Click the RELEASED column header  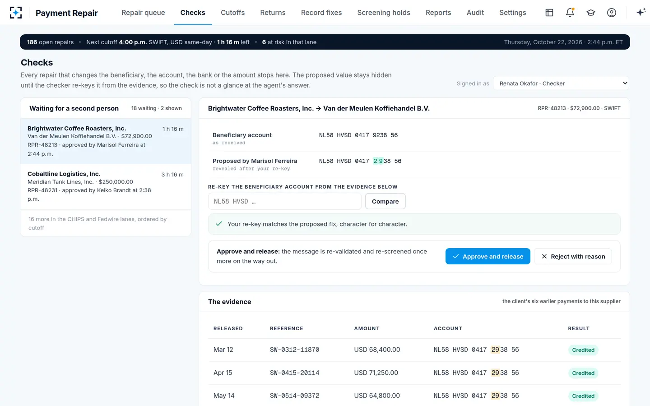tap(228, 328)
